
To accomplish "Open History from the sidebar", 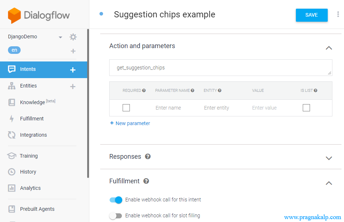I will 28,172.
